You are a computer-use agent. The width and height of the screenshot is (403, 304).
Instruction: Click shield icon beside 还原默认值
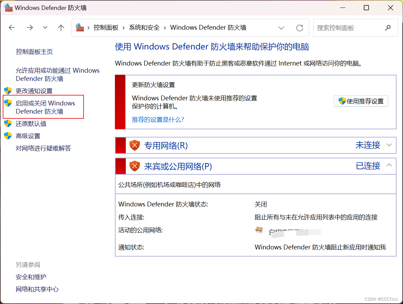pos(8,124)
